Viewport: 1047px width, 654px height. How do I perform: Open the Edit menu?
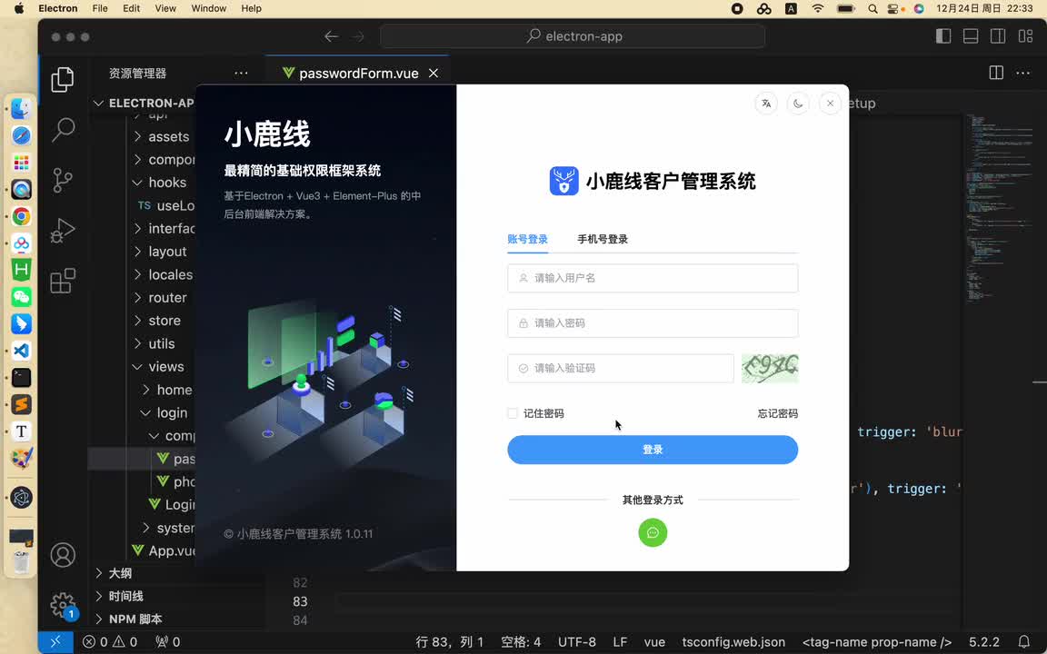pos(132,9)
